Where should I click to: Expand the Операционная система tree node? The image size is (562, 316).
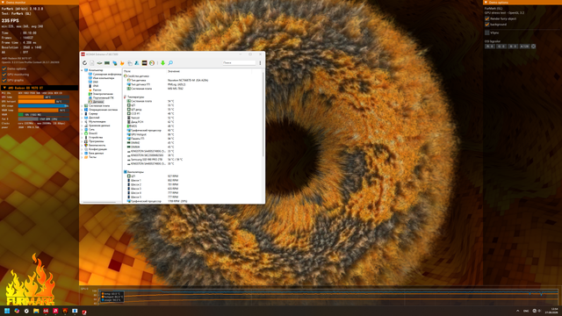click(82, 110)
